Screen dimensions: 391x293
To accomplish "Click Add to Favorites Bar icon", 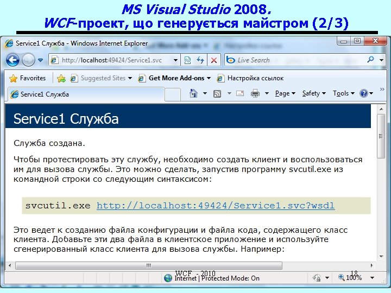I will pos(61,79).
